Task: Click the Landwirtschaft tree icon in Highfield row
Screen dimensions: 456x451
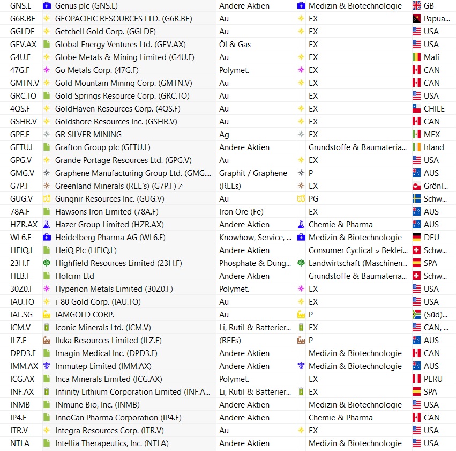Action: (x=301, y=263)
